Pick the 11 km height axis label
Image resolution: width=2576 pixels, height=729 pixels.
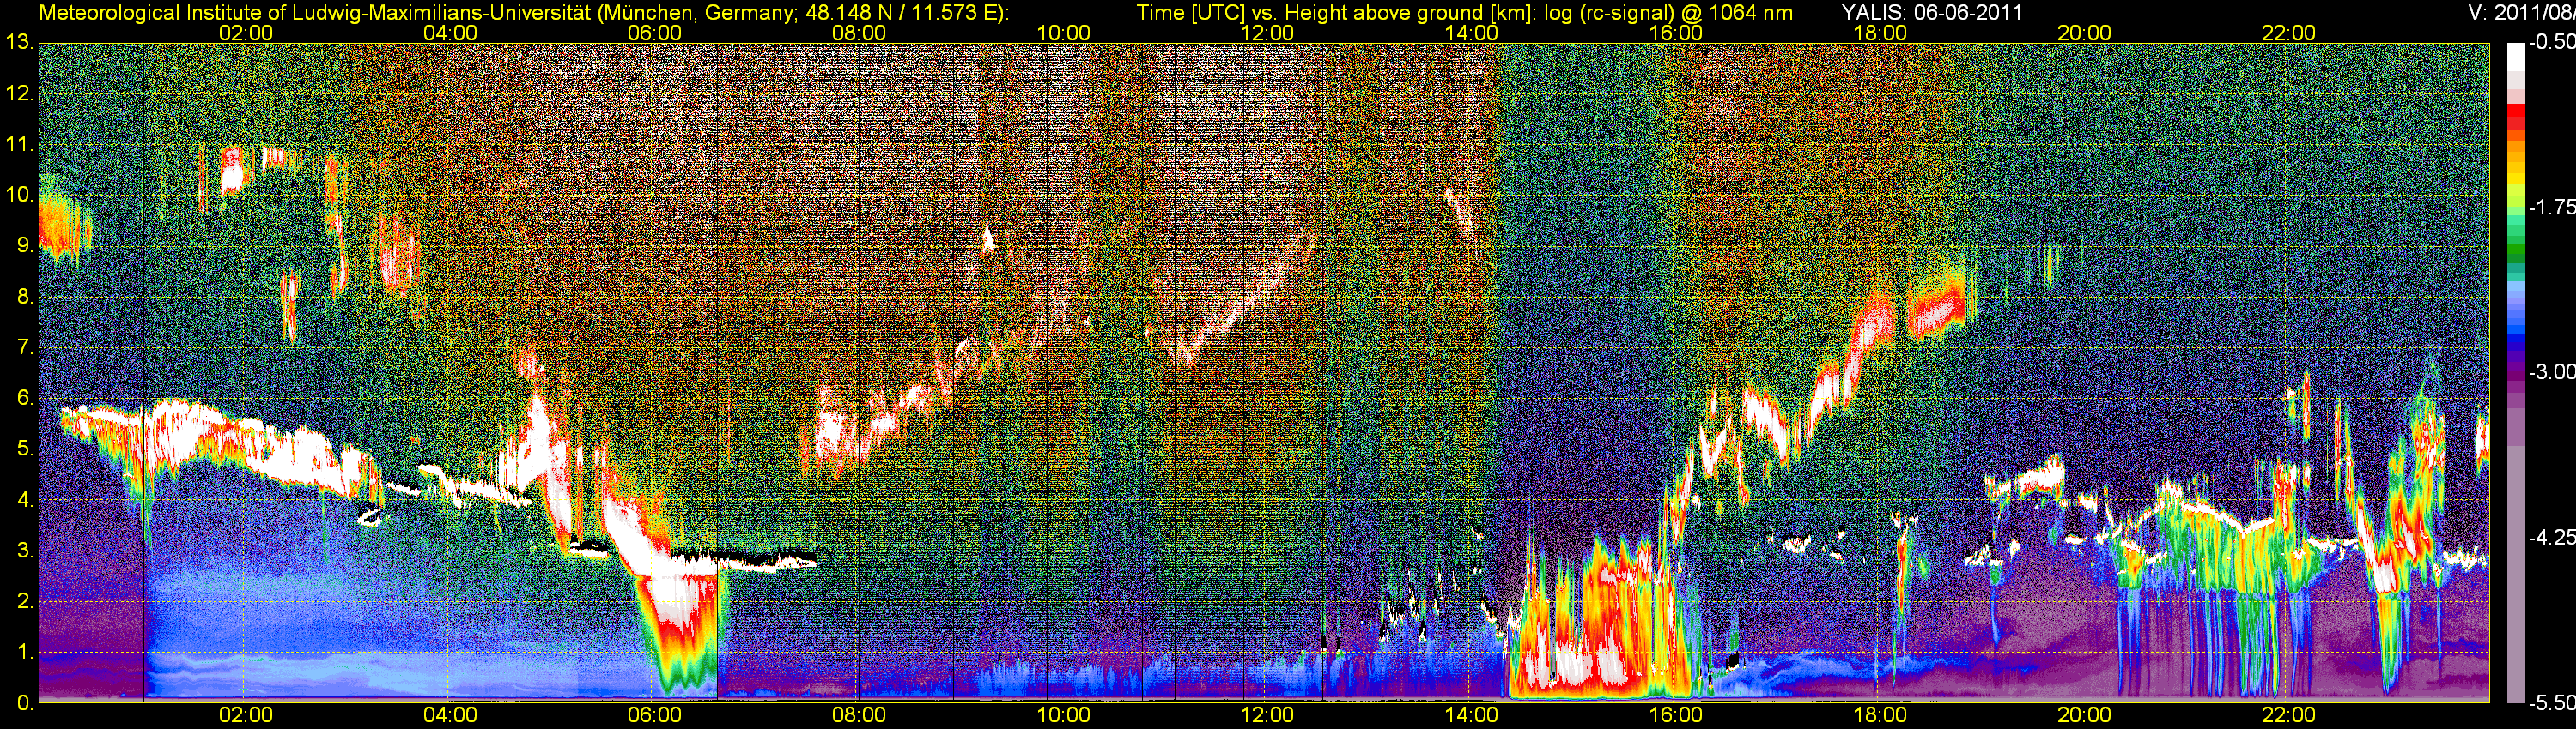coord(18,145)
